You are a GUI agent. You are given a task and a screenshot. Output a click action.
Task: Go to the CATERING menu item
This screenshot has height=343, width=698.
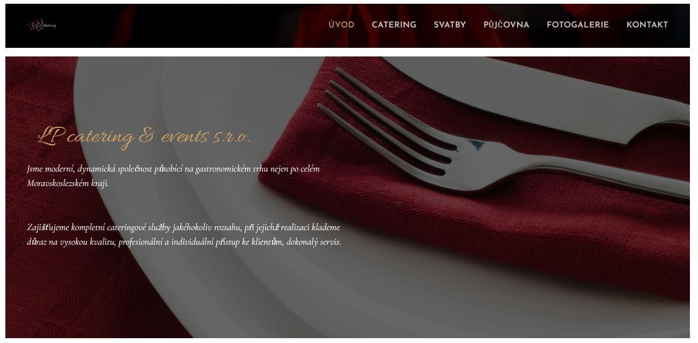coord(394,25)
